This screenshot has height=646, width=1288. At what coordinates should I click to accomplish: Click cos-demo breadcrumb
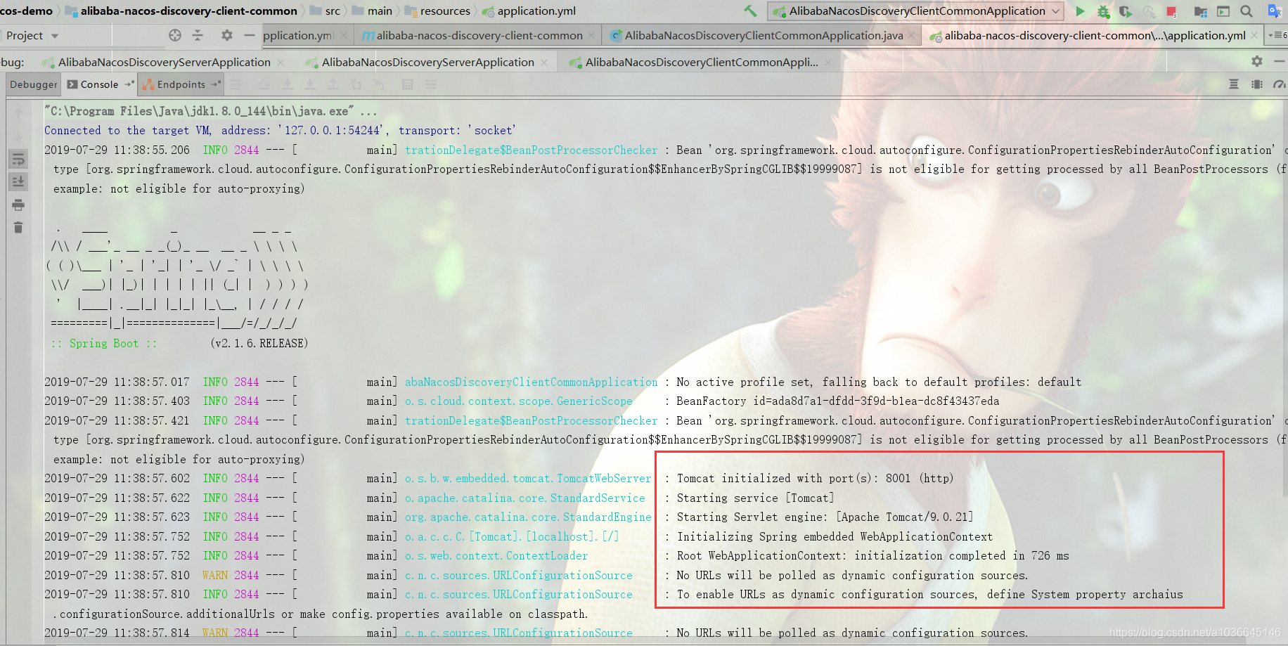[x=26, y=11]
